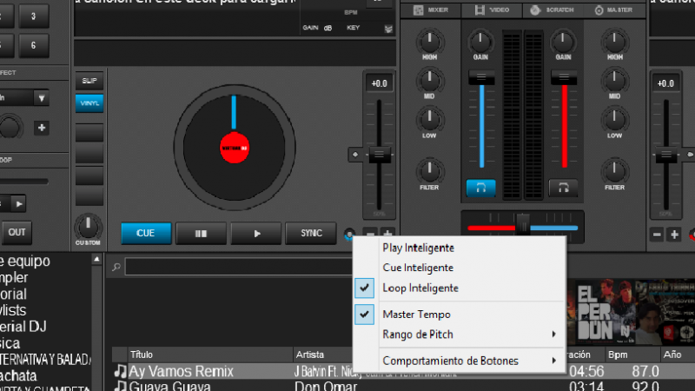The image size is (695, 391).
Task: Click the loop arrow play button
Action: (18, 204)
